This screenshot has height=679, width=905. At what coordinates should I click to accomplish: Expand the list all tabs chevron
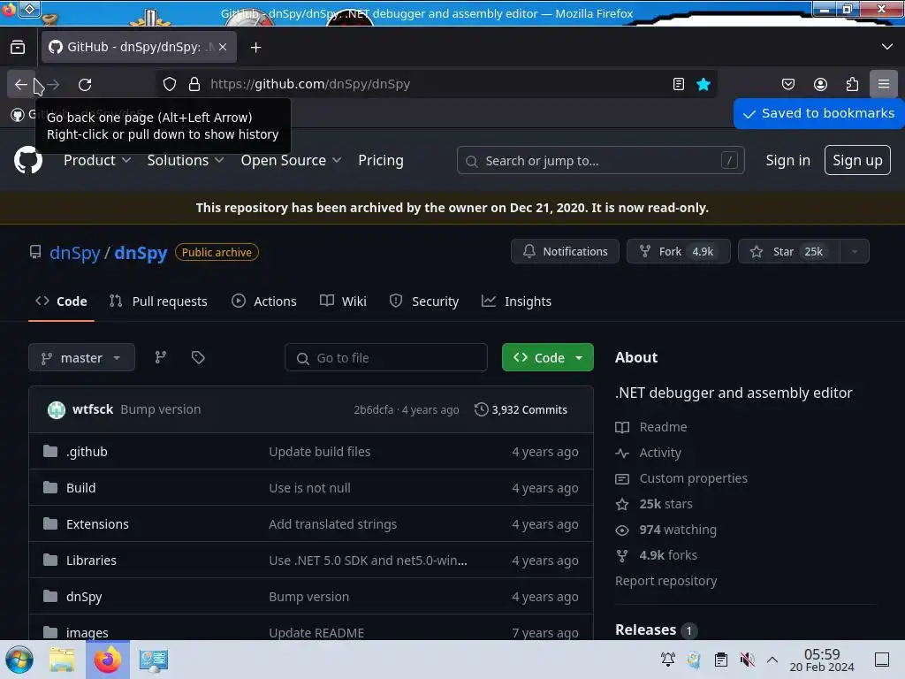coord(887,47)
